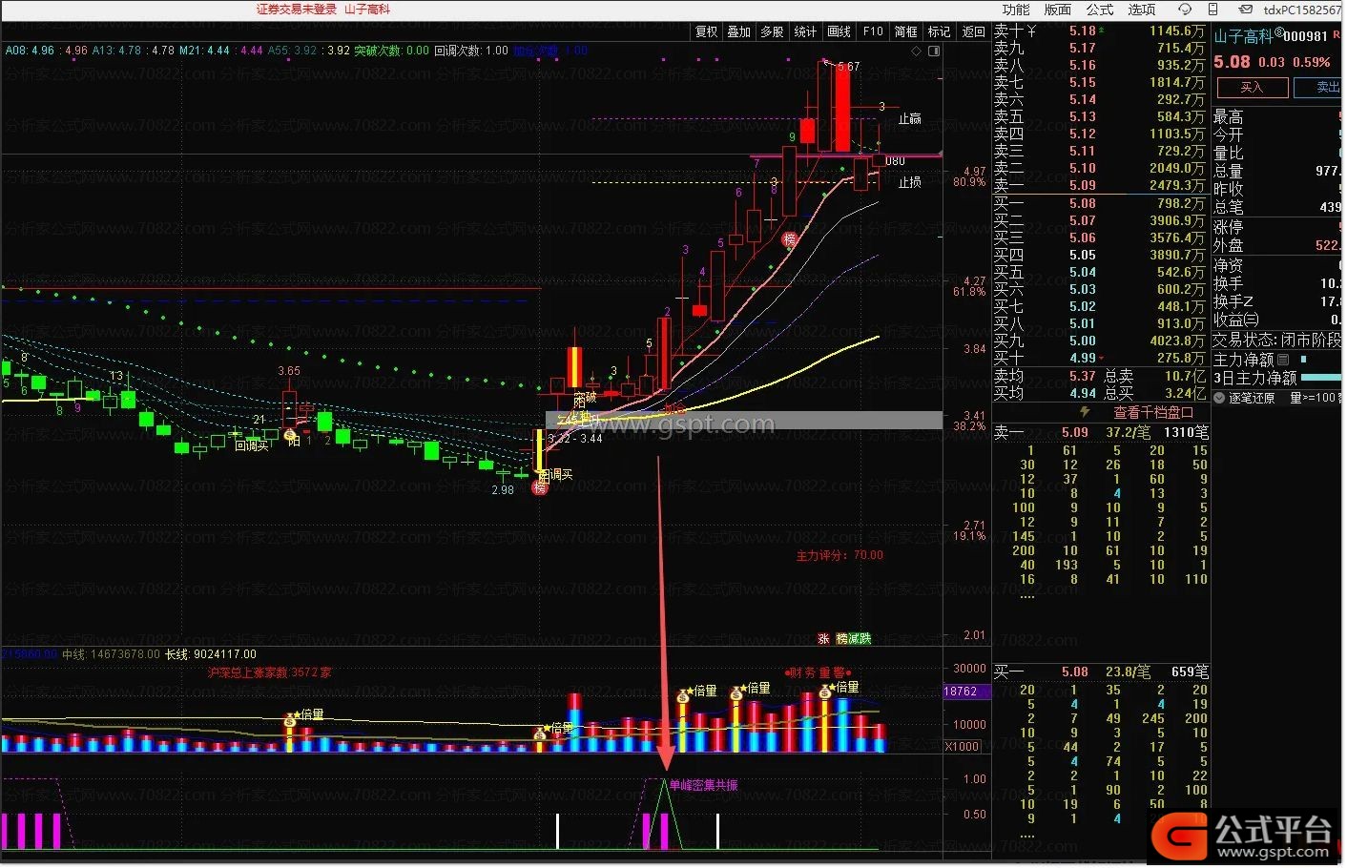This screenshot has width=1347, height=868.
Task: Open the 公式 menu
Action: (x=1100, y=10)
